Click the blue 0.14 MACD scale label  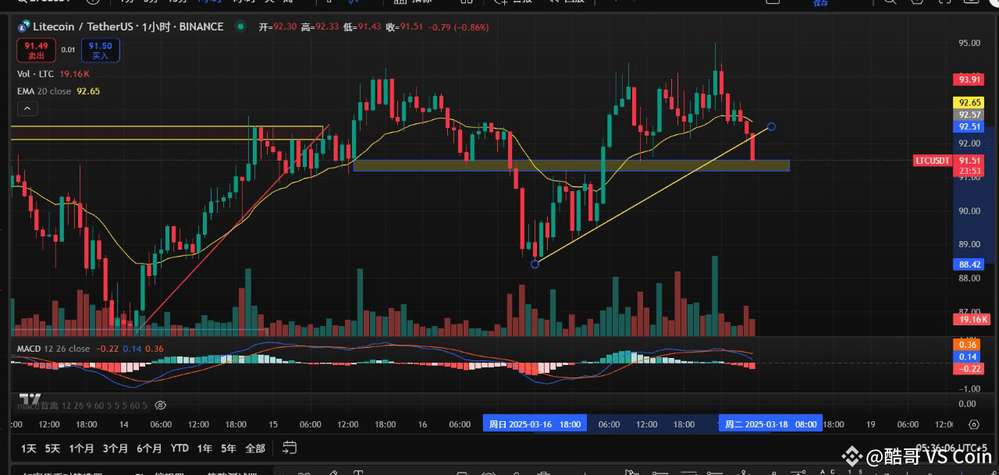(969, 356)
